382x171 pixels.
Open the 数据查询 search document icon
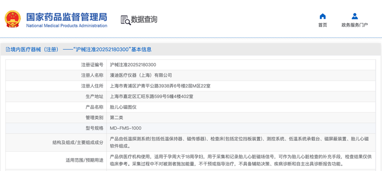coord(126,20)
